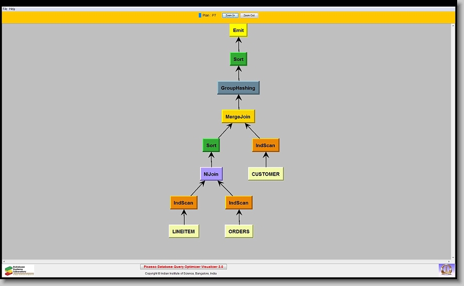The width and height of the screenshot is (464, 286).
Task: Select the NlJoin node
Action: [x=211, y=174]
